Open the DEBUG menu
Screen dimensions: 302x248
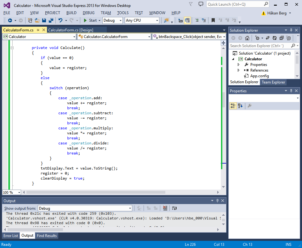(x=88, y=13)
